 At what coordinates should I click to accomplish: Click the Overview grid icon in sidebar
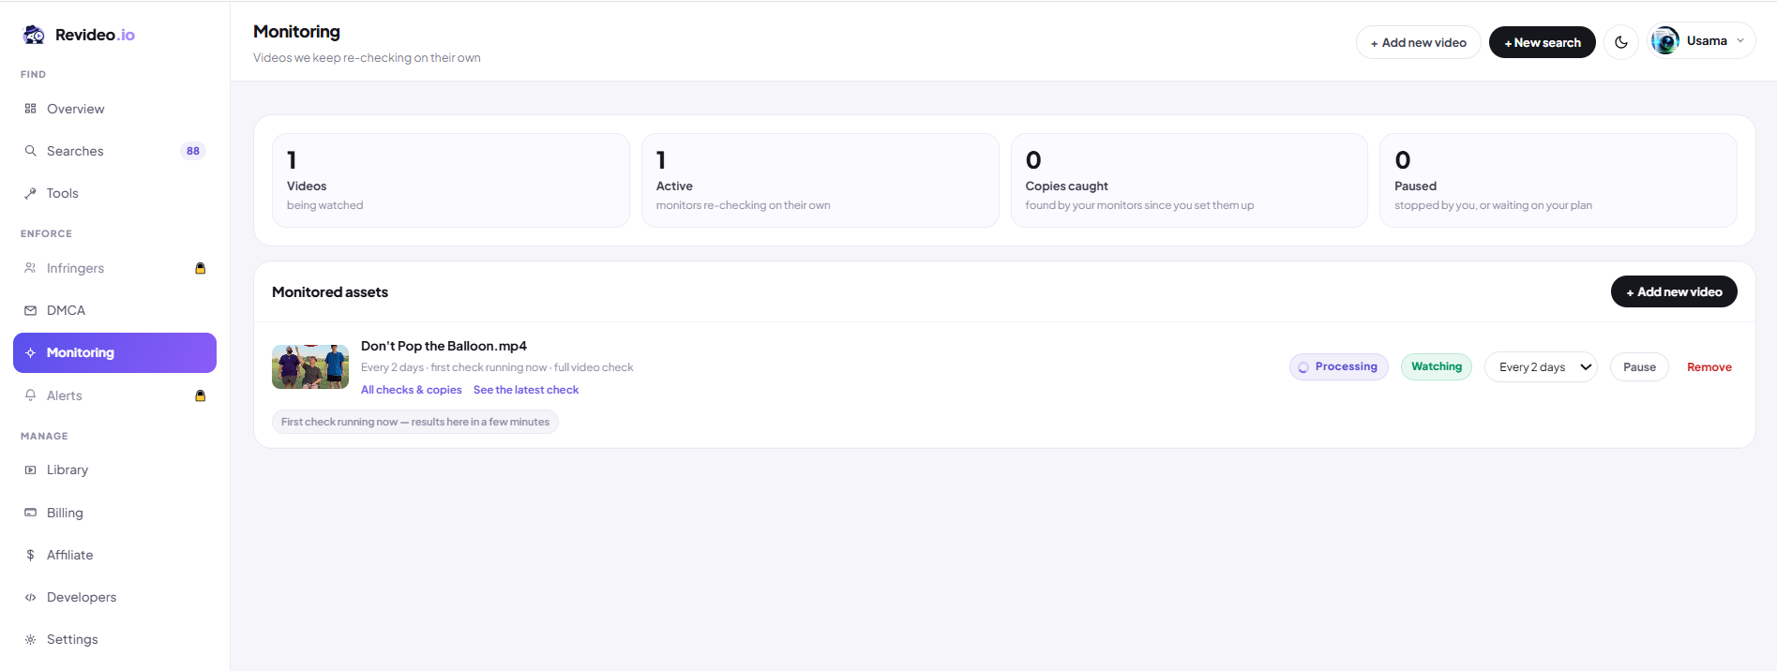coord(30,109)
